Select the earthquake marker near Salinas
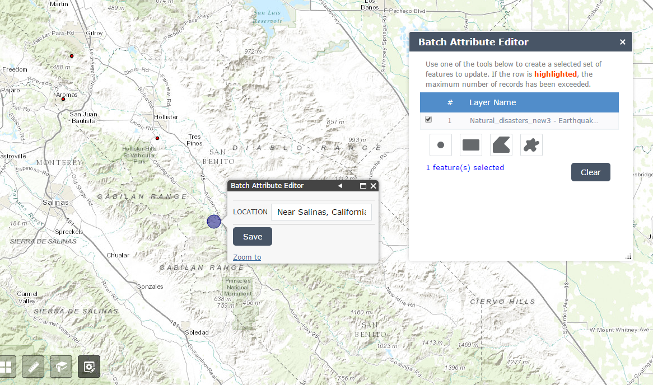 click(213, 222)
